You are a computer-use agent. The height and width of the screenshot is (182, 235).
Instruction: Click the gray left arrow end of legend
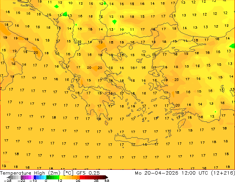point(9,177)
